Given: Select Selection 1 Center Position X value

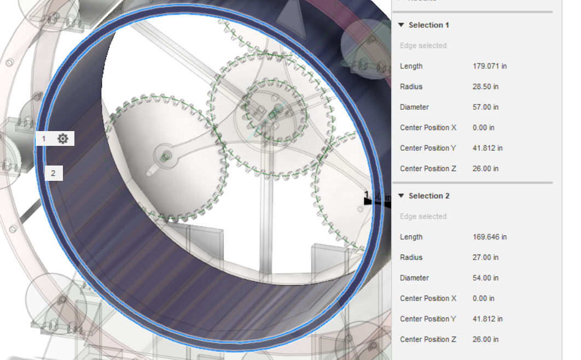Looking at the screenshot, I should (483, 128).
